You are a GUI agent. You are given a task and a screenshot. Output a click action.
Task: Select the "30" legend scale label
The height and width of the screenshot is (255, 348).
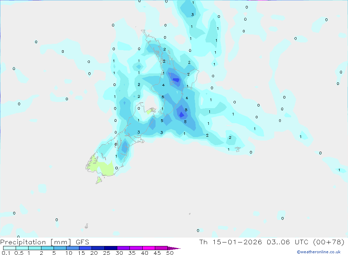[x=119, y=253]
